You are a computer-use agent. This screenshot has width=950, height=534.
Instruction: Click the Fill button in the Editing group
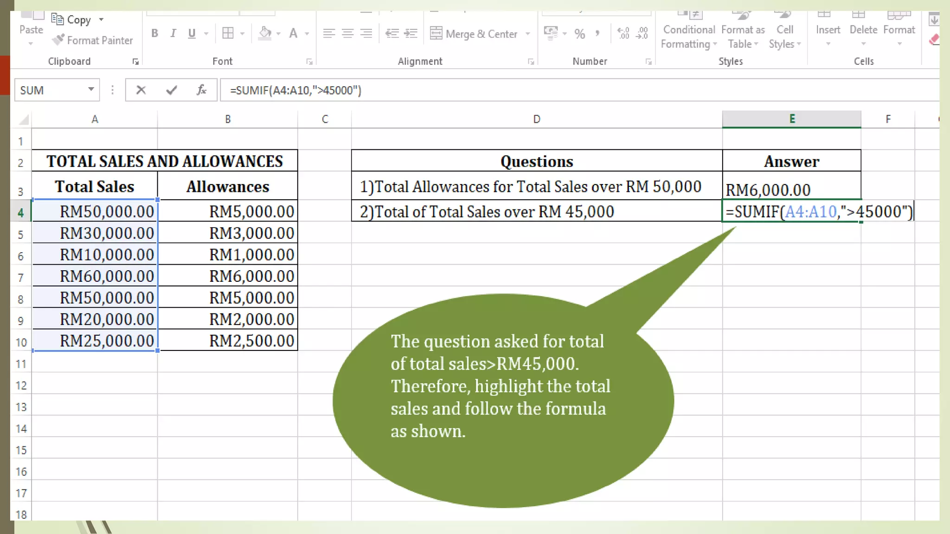(934, 19)
